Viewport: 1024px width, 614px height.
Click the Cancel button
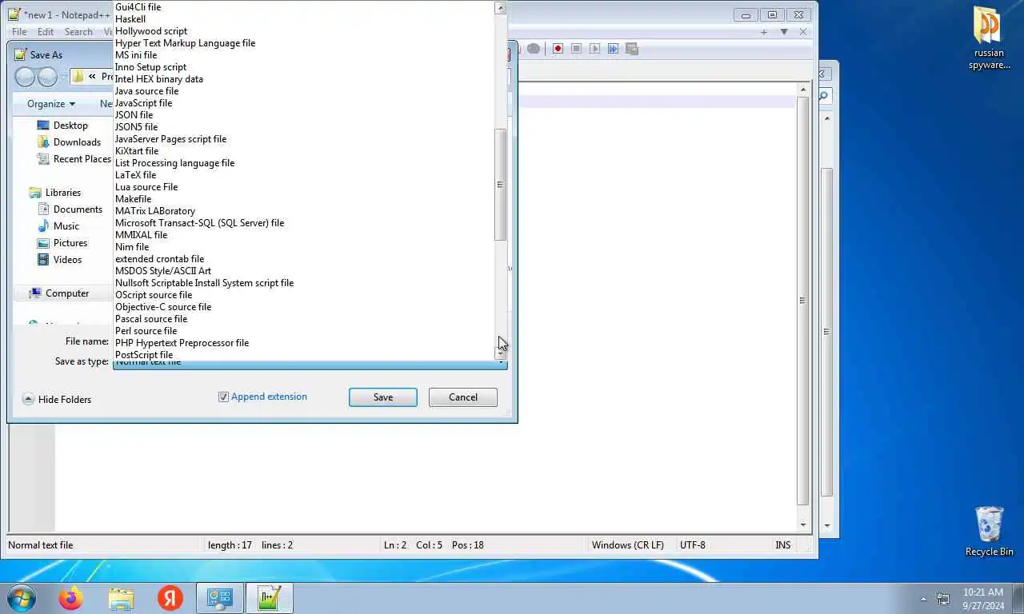[x=463, y=397]
